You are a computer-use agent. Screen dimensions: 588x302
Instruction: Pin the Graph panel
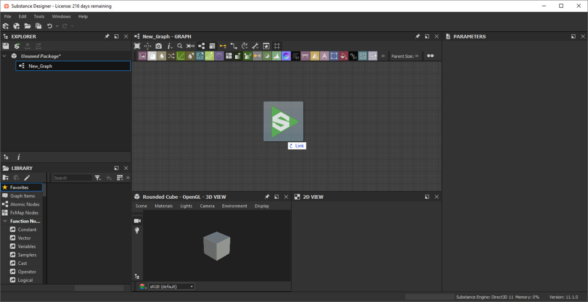pos(418,36)
